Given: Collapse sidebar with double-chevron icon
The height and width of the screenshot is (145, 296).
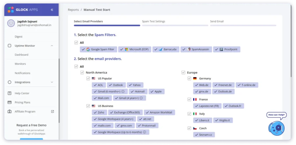Looking at the screenshot, I should [52, 10].
